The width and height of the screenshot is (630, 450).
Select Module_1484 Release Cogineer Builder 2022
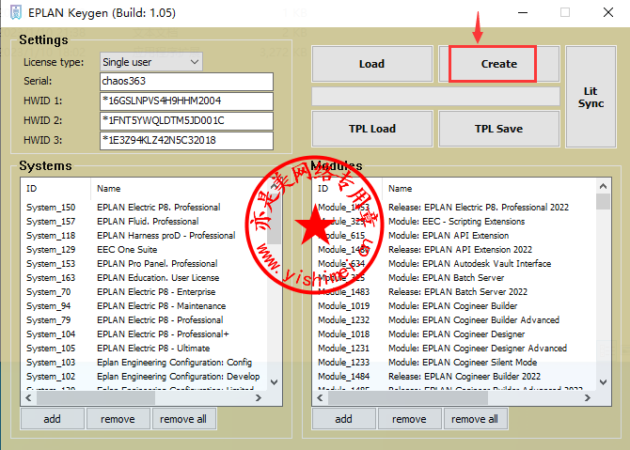tap(454, 376)
